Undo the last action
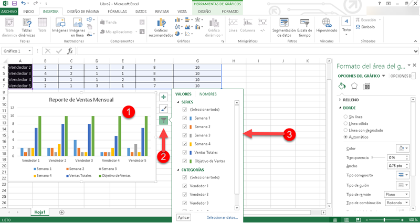This screenshot has height=223, width=420. click(24, 4)
